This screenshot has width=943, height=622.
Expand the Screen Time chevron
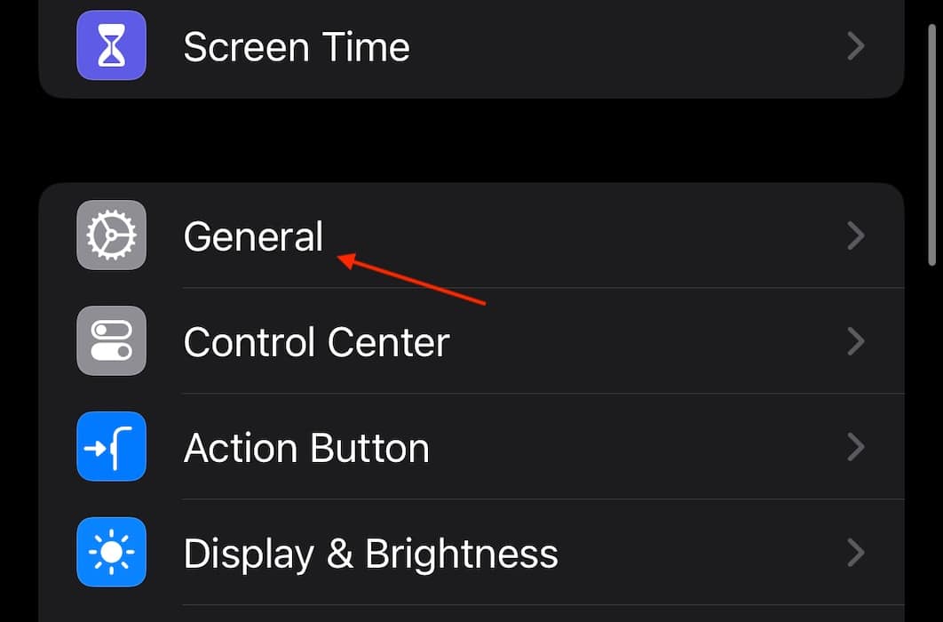pyautogui.click(x=855, y=45)
